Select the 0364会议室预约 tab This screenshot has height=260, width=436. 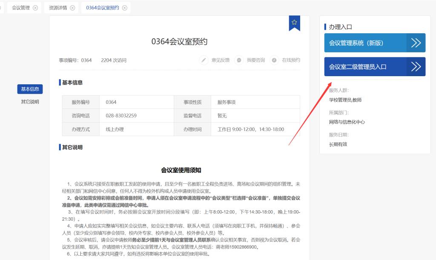tap(102, 8)
